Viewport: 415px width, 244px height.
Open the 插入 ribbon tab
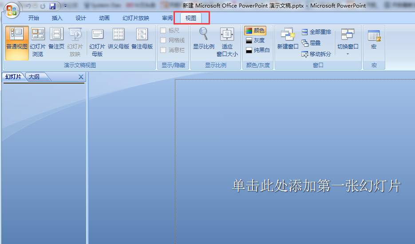(57, 18)
